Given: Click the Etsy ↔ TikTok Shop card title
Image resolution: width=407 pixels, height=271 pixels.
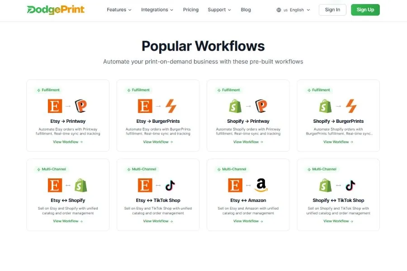Looking at the screenshot, I should [158, 201].
